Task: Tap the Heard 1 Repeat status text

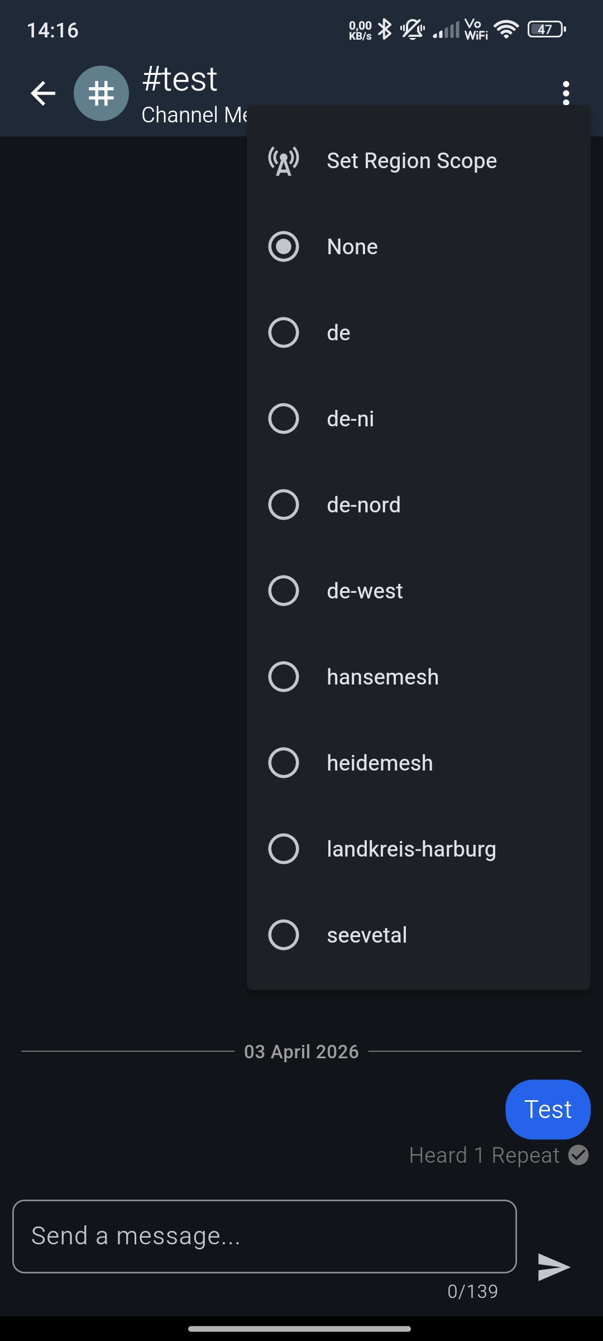Action: 484,1155
